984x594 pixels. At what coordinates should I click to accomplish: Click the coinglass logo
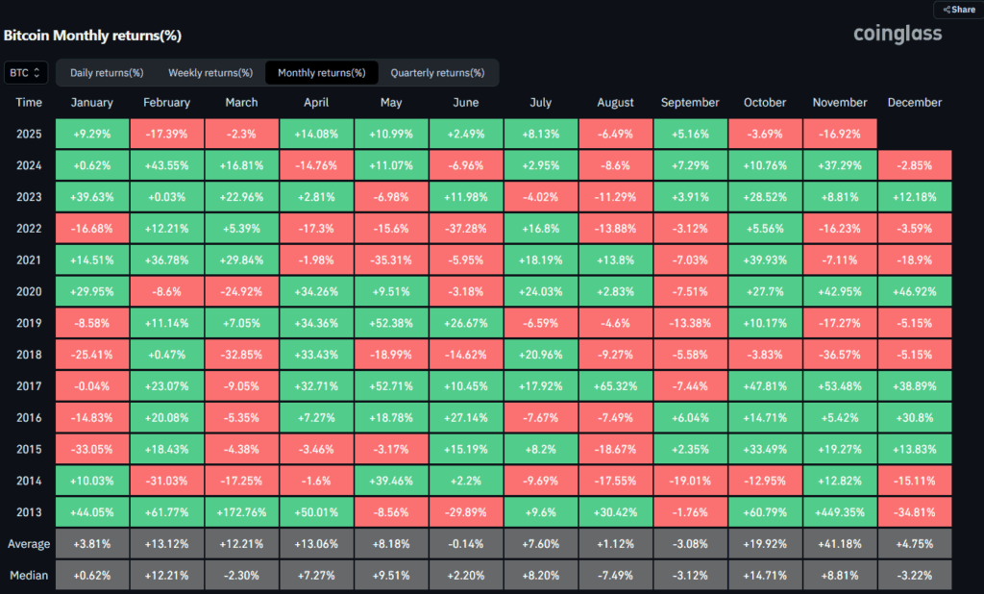(898, 35)
